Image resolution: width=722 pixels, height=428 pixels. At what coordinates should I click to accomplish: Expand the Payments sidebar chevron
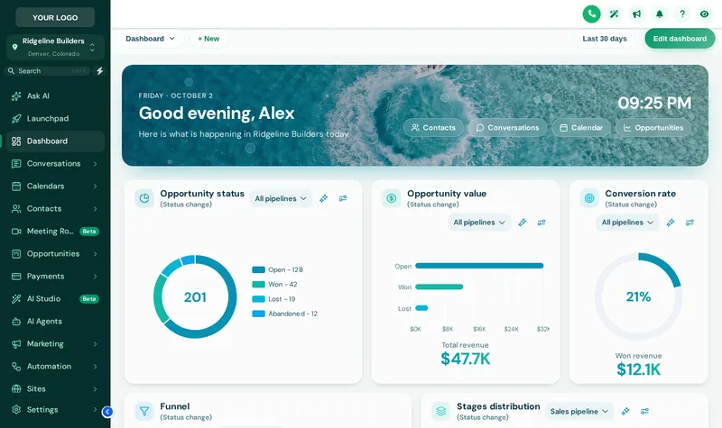pyautogui.click(x=96, y=277)
